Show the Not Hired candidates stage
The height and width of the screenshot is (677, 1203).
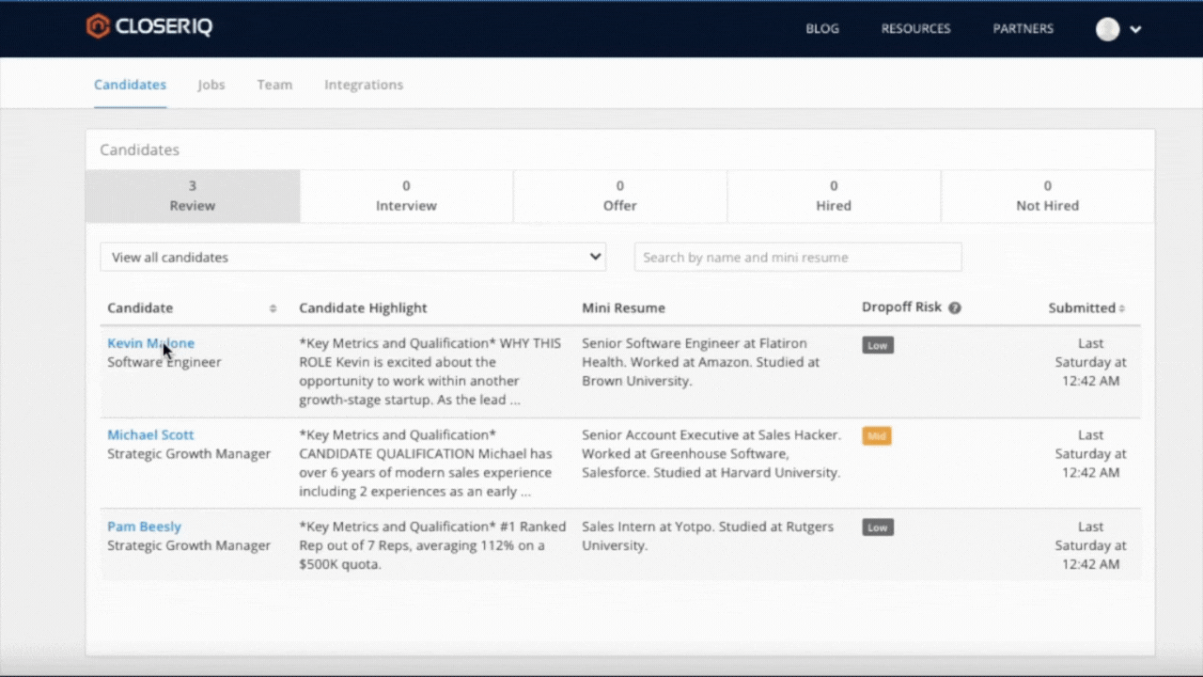click(1047, 196)
